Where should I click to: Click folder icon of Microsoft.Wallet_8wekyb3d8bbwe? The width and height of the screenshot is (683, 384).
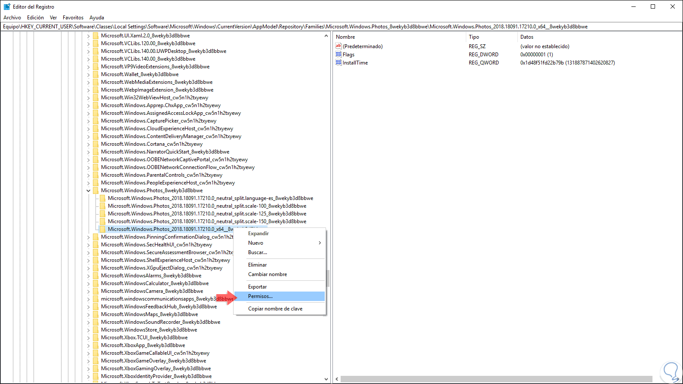(x=95, y=74)
